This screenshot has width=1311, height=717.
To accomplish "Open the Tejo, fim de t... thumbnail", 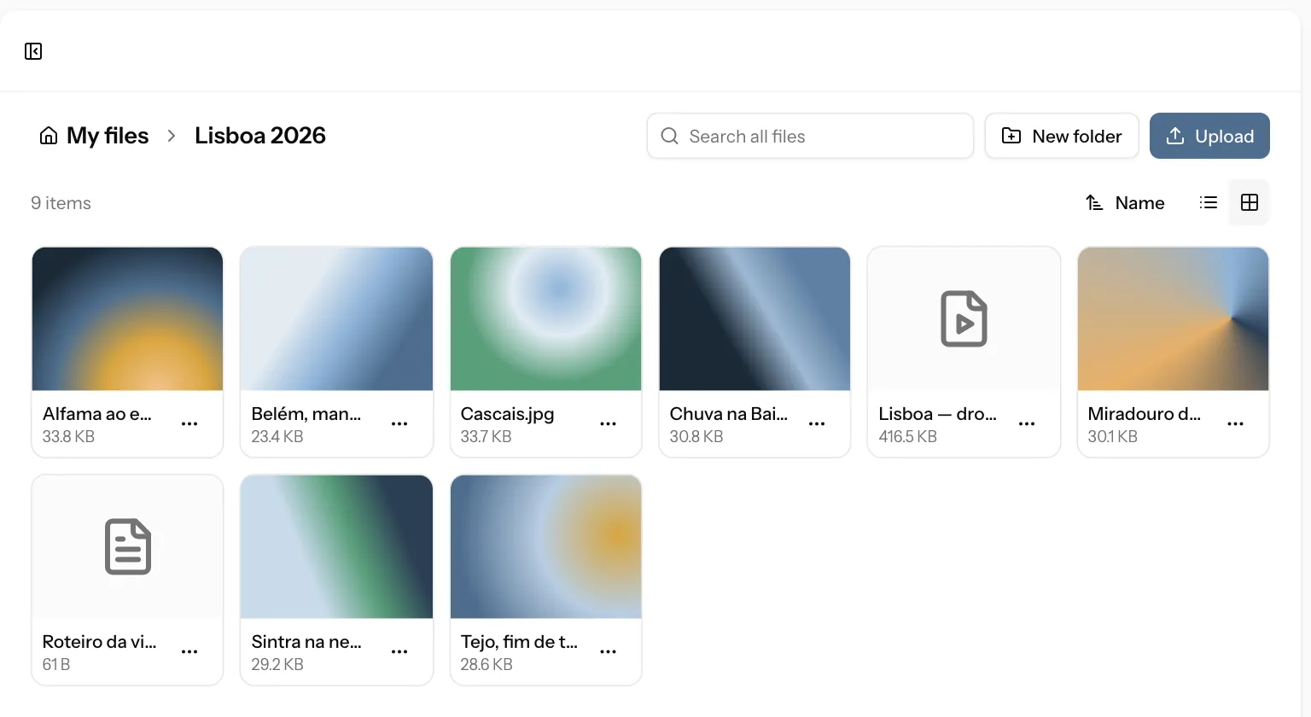I will pyautogui.click(x=545, y=547).
